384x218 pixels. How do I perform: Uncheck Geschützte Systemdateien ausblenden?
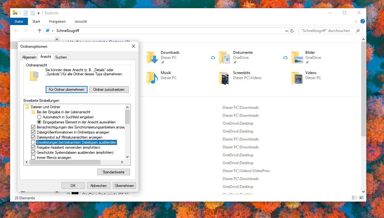pyautogui.click(x=33, y=153)
